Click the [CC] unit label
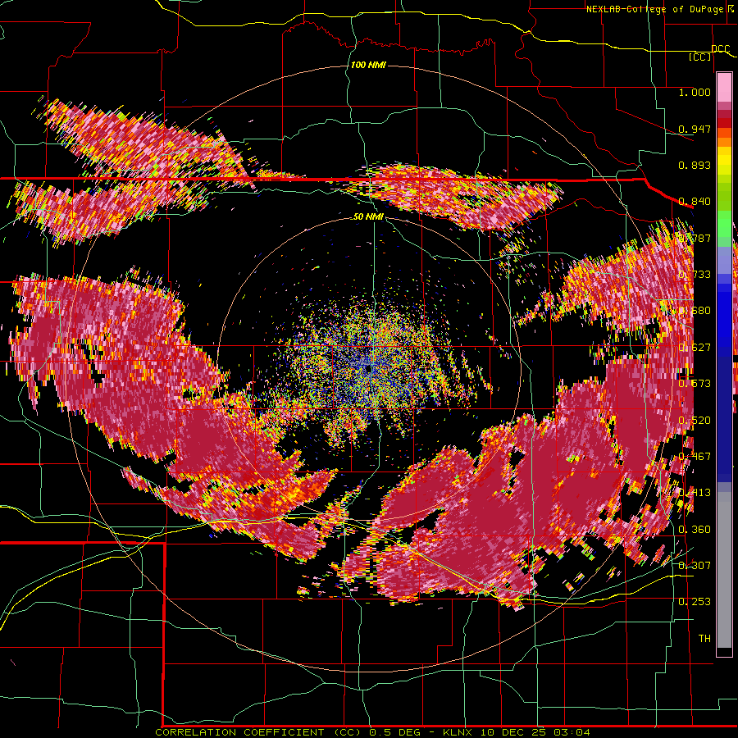This screenshot has width=738, height=738. coord(700,57)
